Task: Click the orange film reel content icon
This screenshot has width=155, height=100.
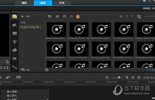Action: click(x=78, y=17)
